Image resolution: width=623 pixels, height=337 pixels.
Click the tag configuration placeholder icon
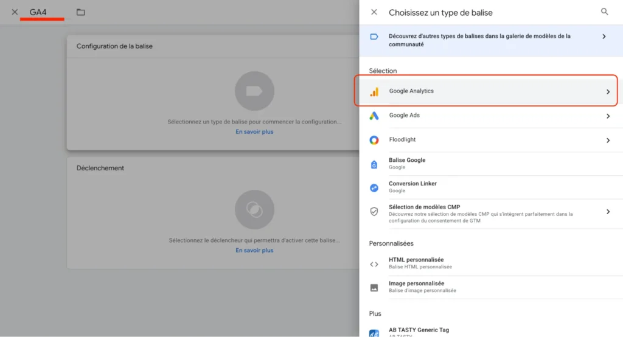(x=254, y=91)
